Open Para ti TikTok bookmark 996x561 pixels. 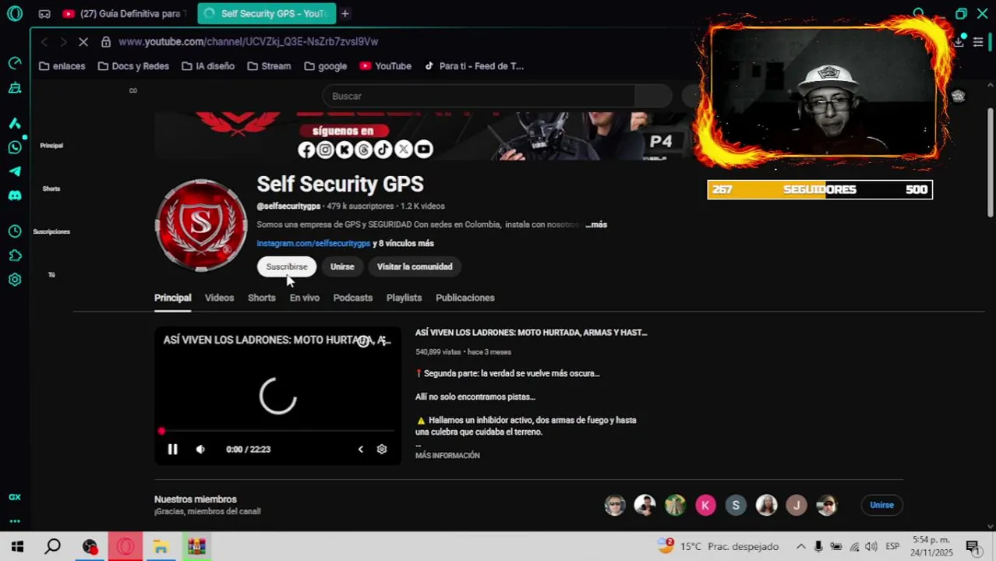click(474, 66)
